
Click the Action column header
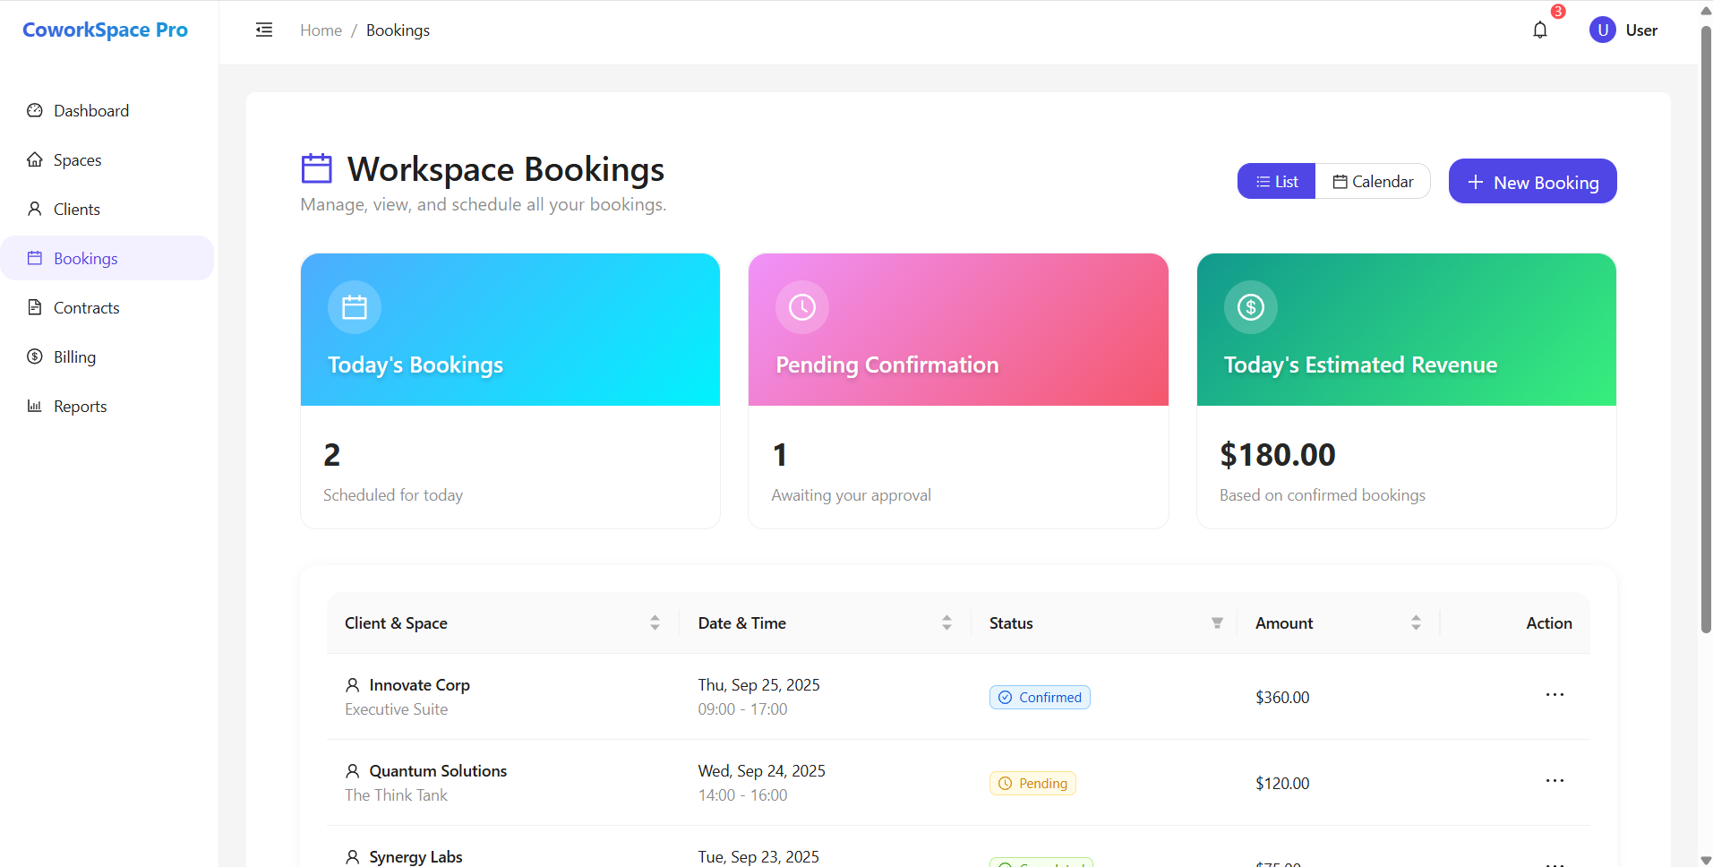tap(1549, 623)
